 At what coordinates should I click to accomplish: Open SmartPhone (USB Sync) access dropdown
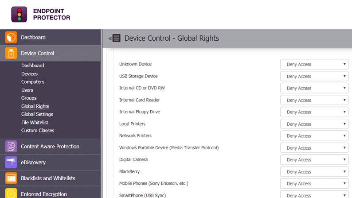click(314, 194)
